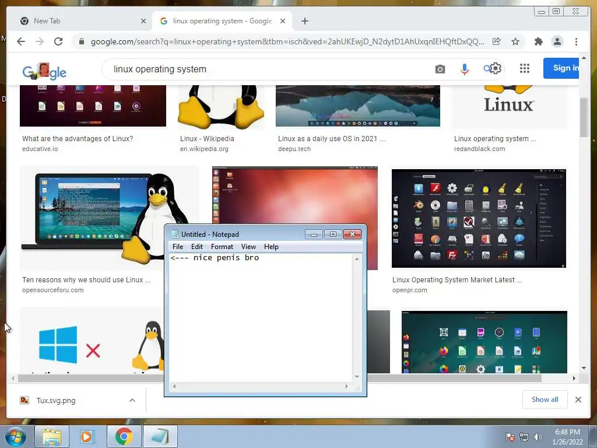
Task: Click the Notepad taskbar button
Action: tap(160, 436)
